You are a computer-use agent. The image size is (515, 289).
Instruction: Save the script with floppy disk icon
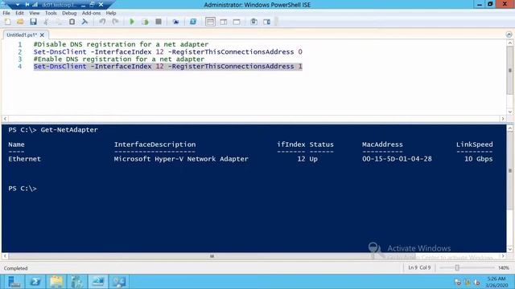click(33, 22)
